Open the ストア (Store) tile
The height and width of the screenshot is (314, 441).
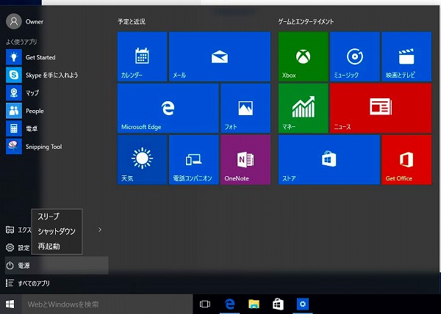pos(329,160)
